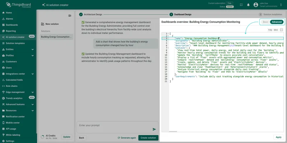Open the Settings gear icon in sidebar
287x143 pixels.
(x=3, y=141)
